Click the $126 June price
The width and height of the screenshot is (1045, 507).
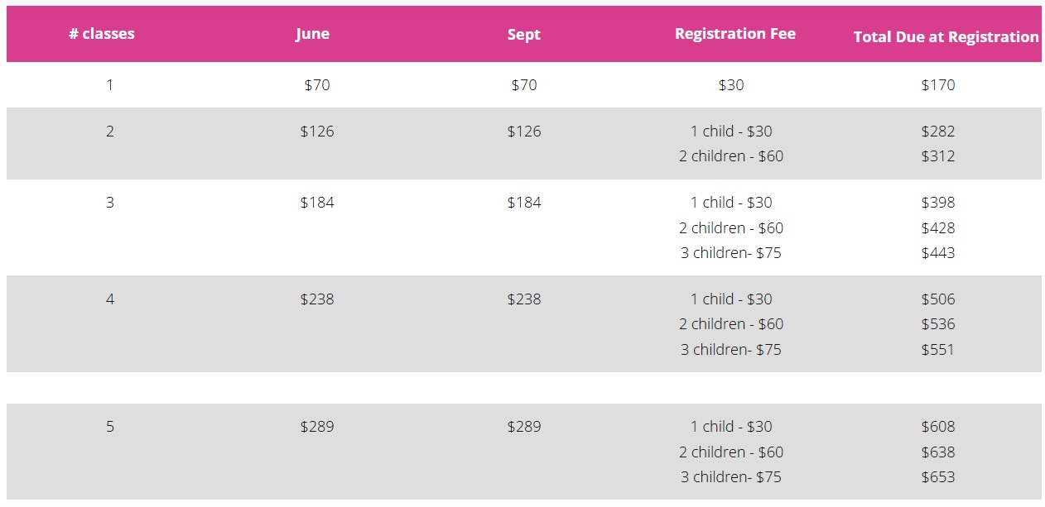[x=317, y=132]
